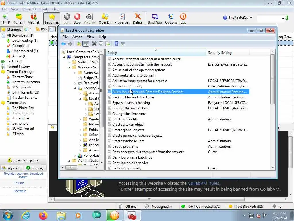Click the black X Delete icon in Policy Editor
The image size is (294, 221).
click(x=94, y=44)
